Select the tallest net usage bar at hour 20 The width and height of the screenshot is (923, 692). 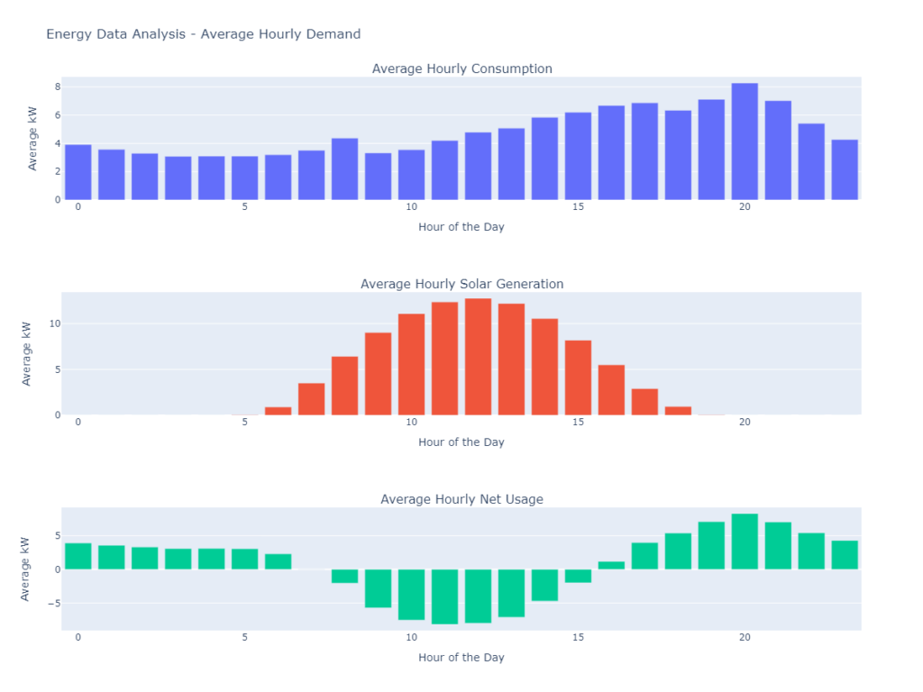pos(745,542)
